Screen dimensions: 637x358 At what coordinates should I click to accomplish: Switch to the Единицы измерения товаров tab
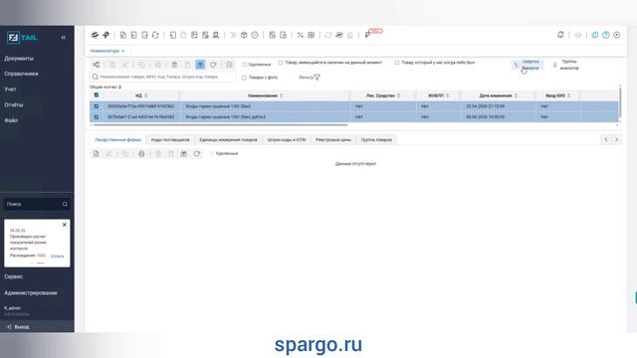(x=228, y=140)
